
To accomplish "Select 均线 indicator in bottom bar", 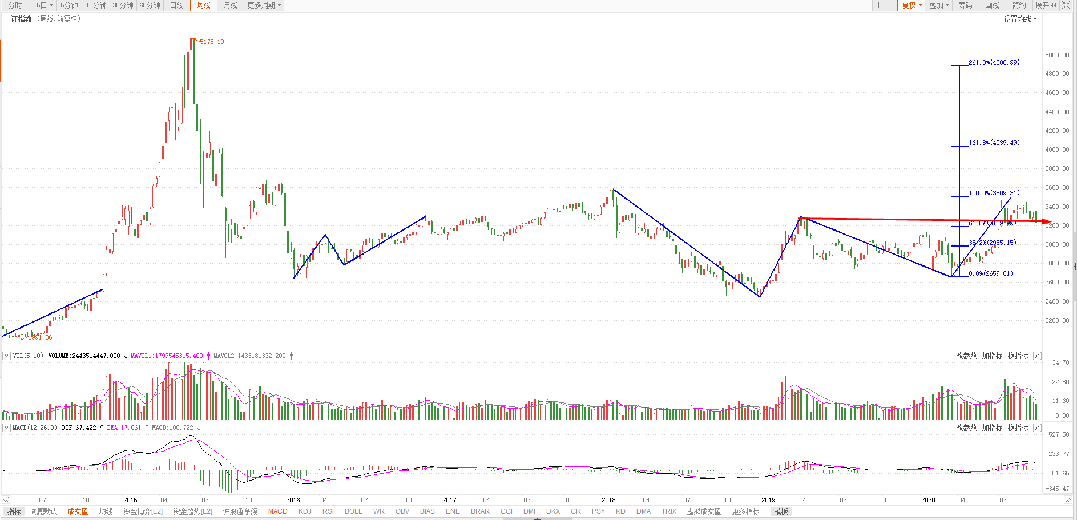I will 106,511.
